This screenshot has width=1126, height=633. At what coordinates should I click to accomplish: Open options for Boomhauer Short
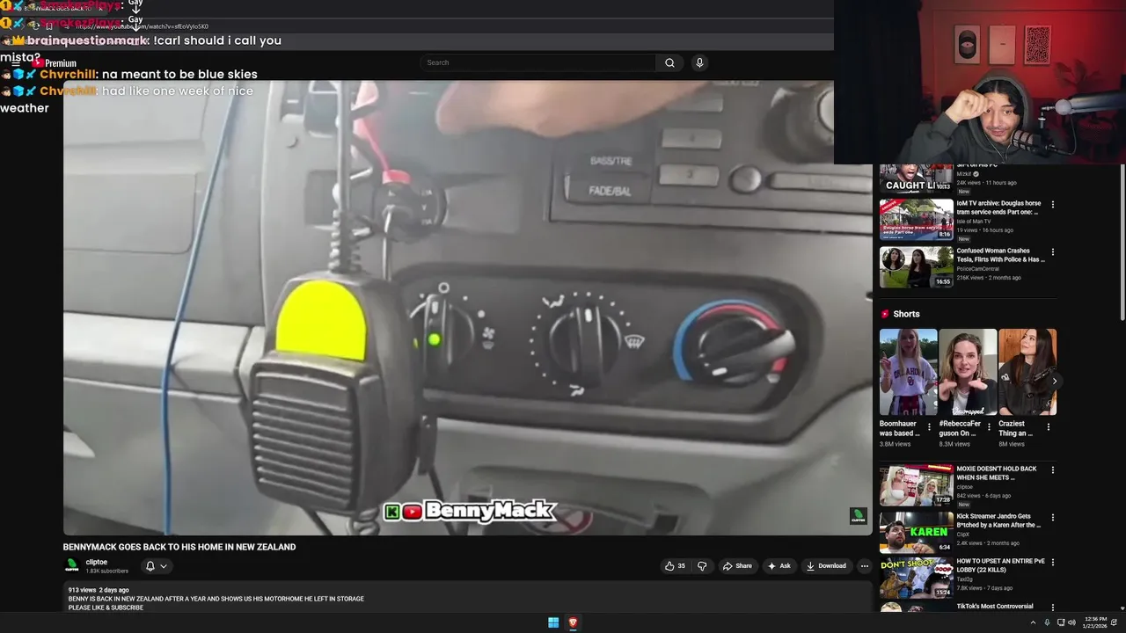929,427
